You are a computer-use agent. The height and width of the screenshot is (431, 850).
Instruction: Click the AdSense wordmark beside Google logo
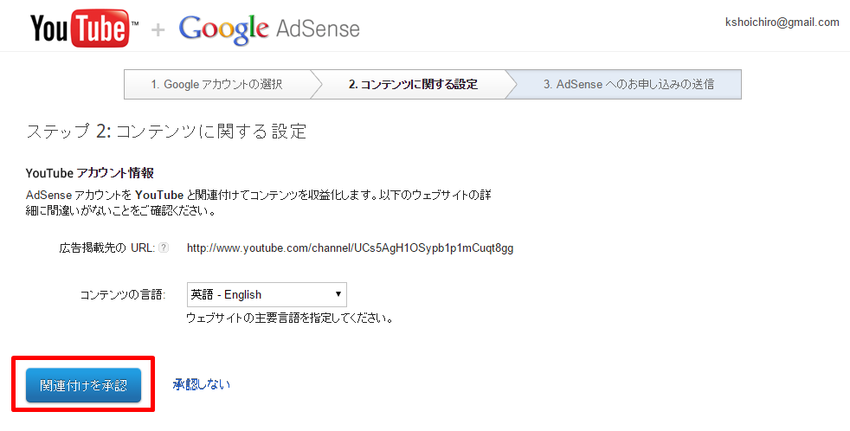point(318,29)
